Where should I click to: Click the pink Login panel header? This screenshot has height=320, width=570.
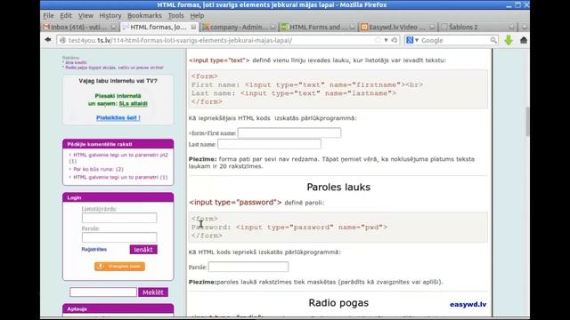click(118, 197)
